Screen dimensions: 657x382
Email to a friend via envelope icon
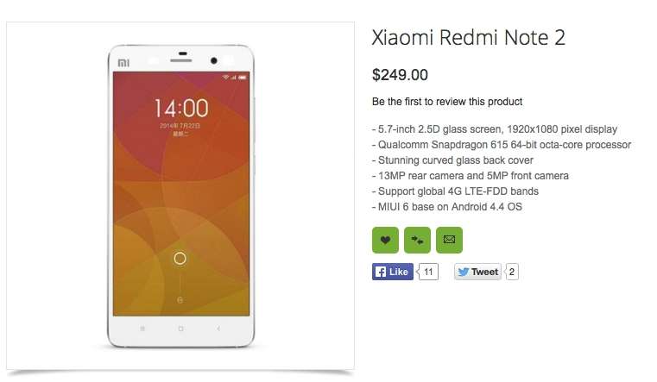(x=449, y=240)
